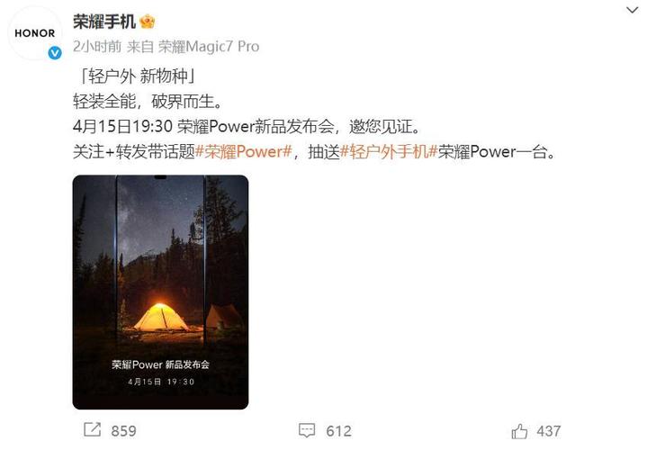Click the 荣耀Power 新品发布会 caption in poster

pos(160,364)
